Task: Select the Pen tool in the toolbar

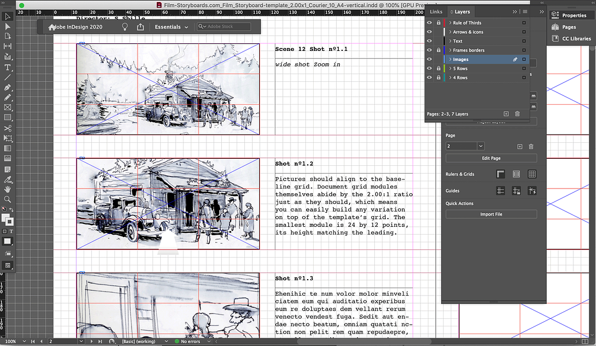Action: [8, 88]
